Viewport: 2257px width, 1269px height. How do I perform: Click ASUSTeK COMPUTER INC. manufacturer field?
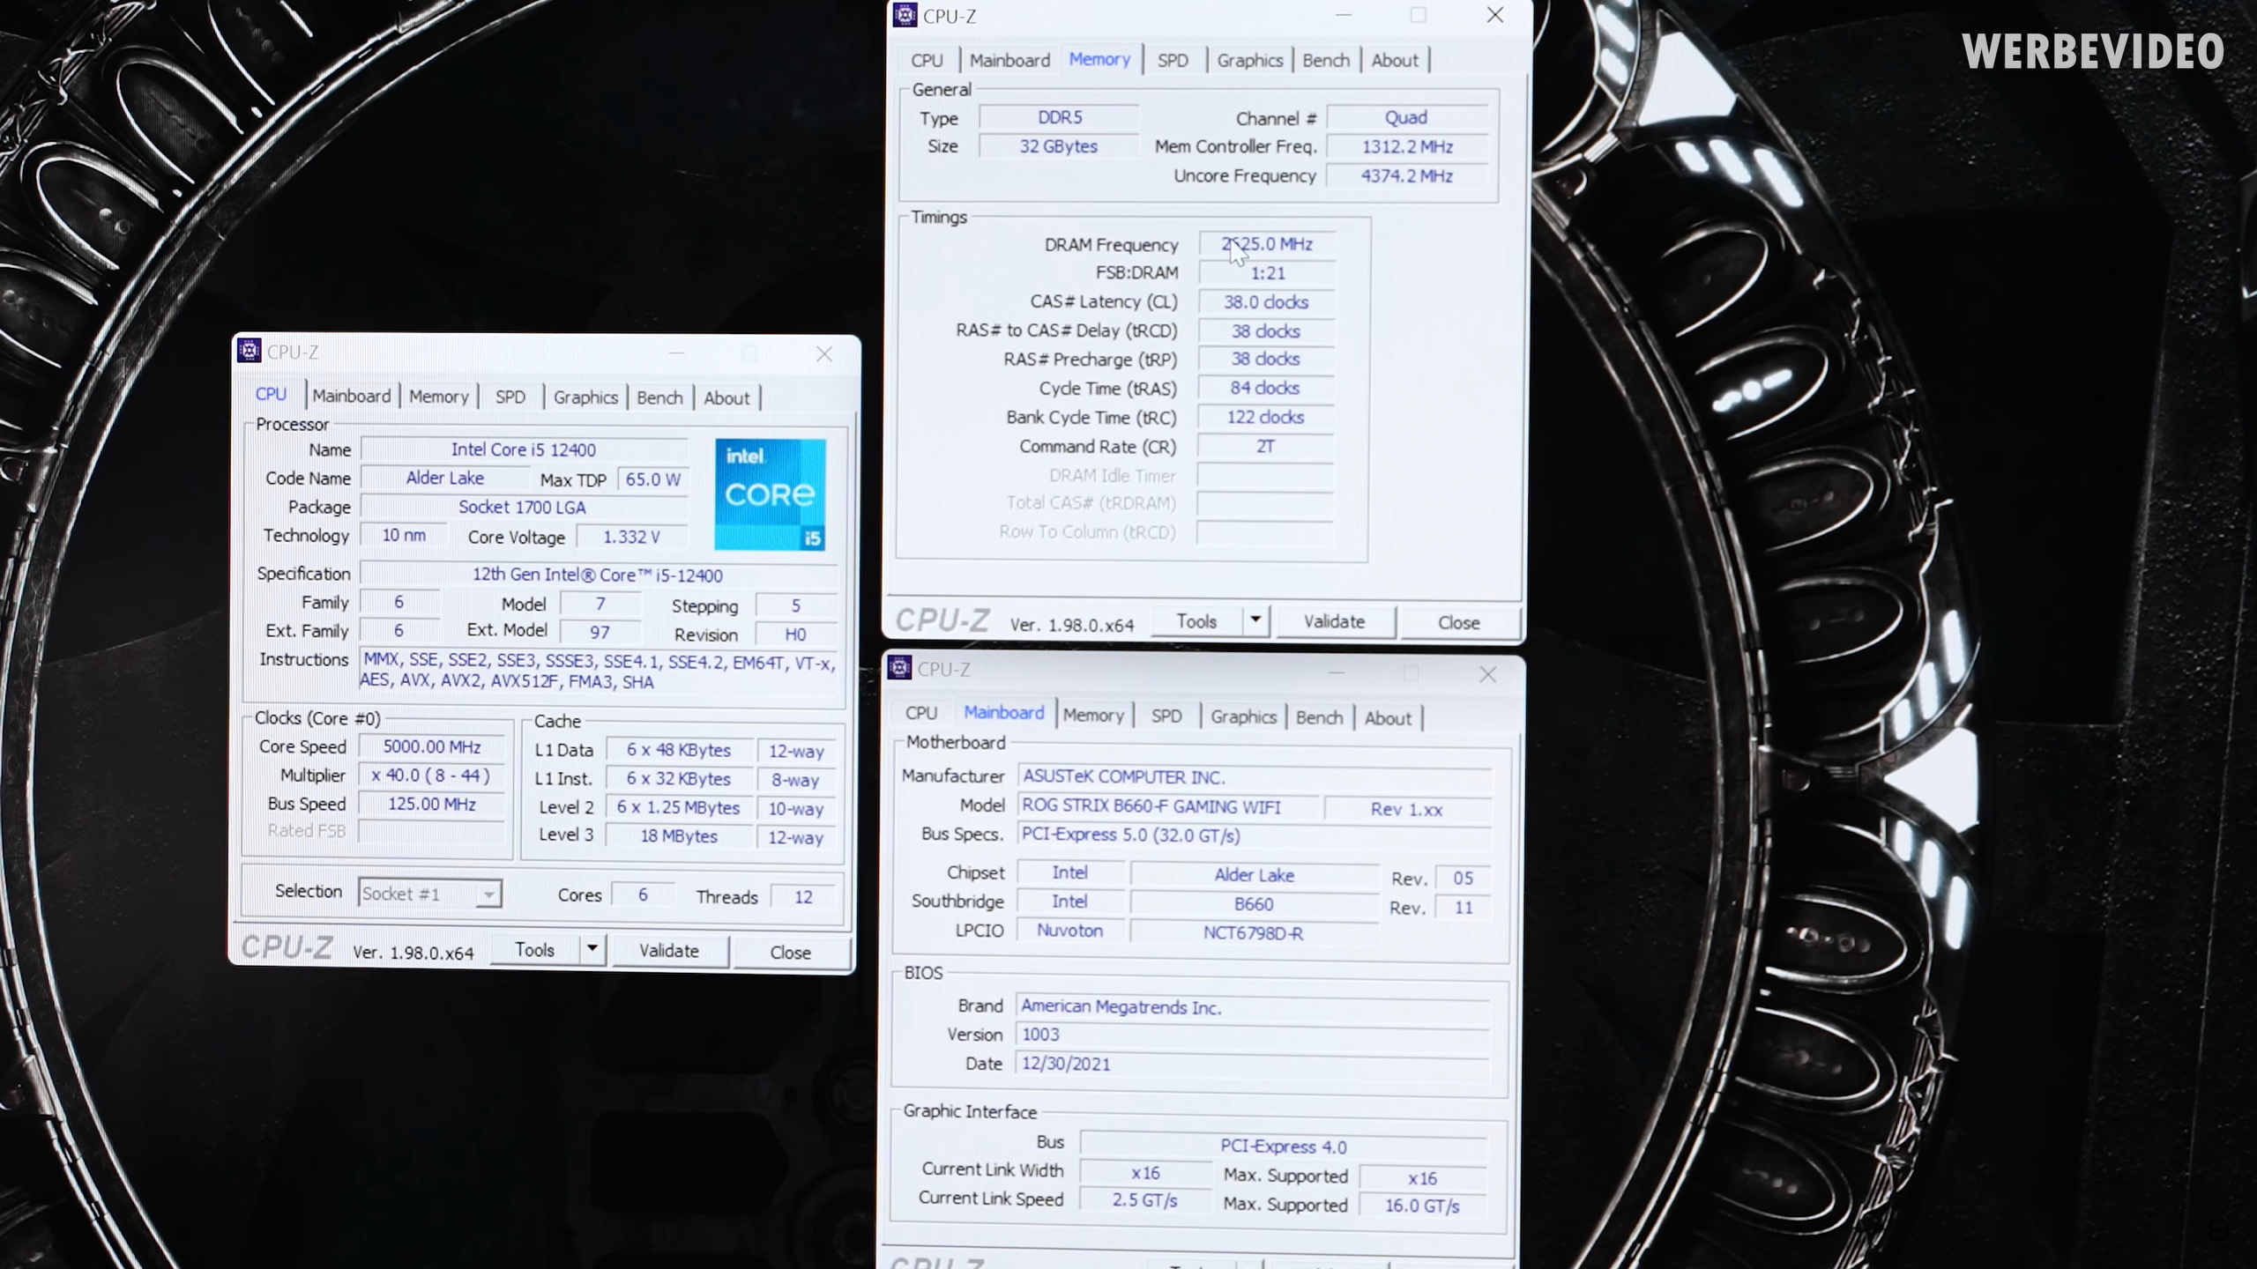pos(1255,777)
